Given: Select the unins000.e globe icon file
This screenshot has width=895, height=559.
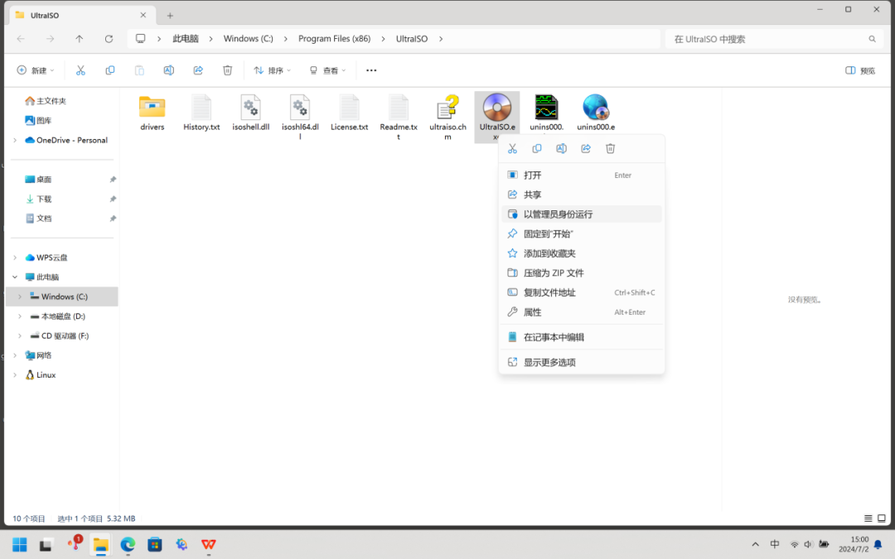Looking at the screenshot, I should point(595,107).
